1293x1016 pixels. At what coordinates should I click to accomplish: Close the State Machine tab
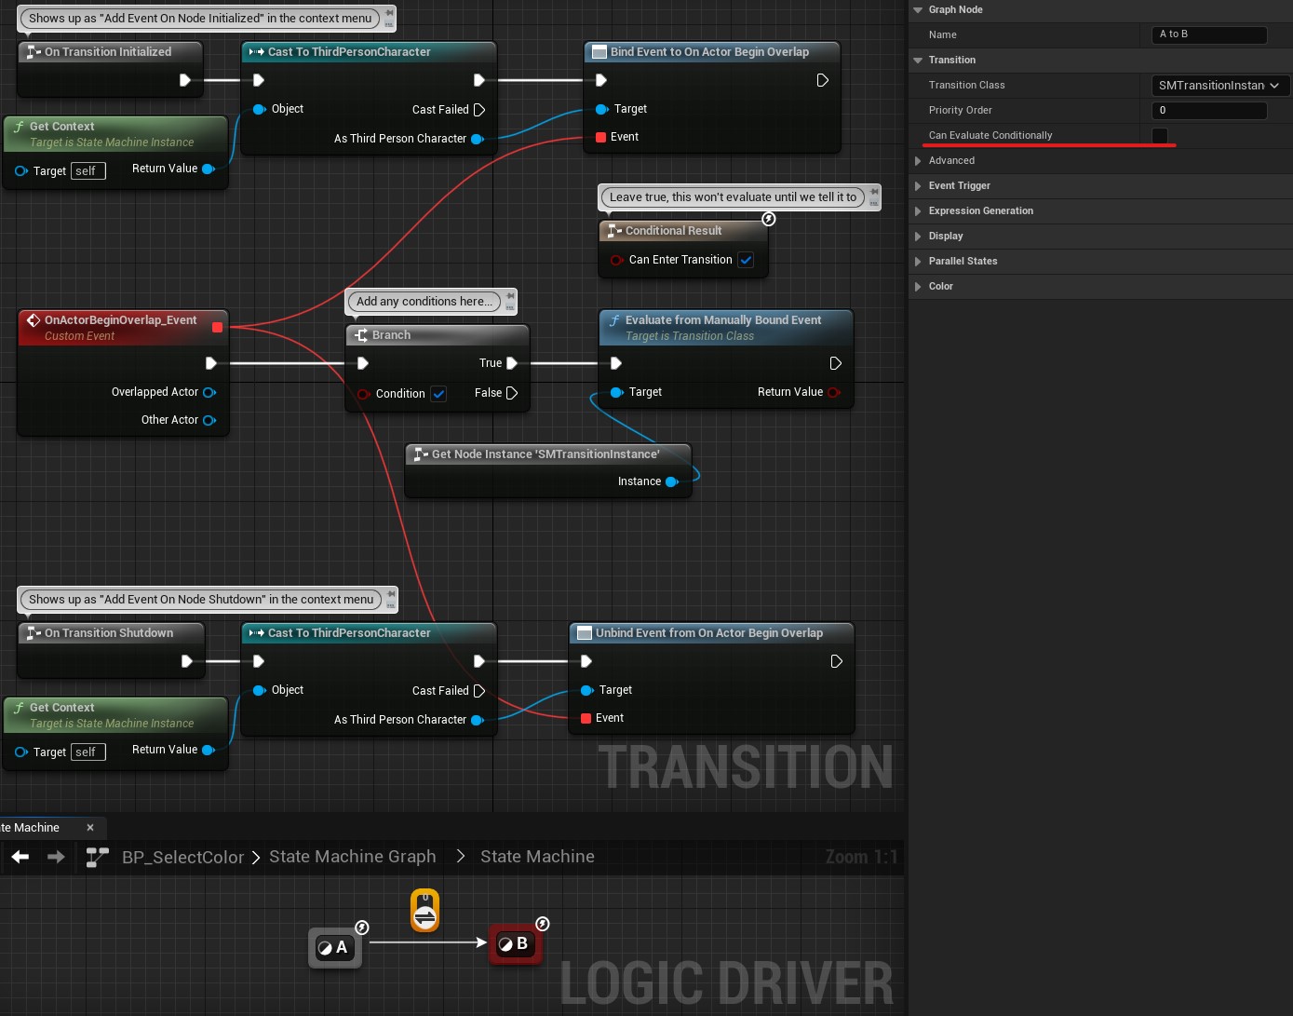click(90, 828)
